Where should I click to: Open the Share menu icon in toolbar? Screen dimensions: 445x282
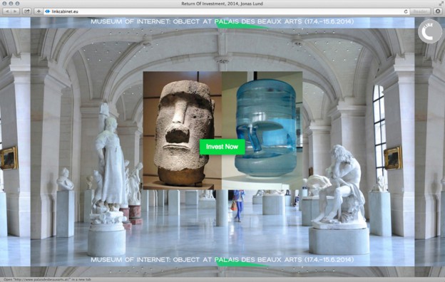(x=26, y=11)
